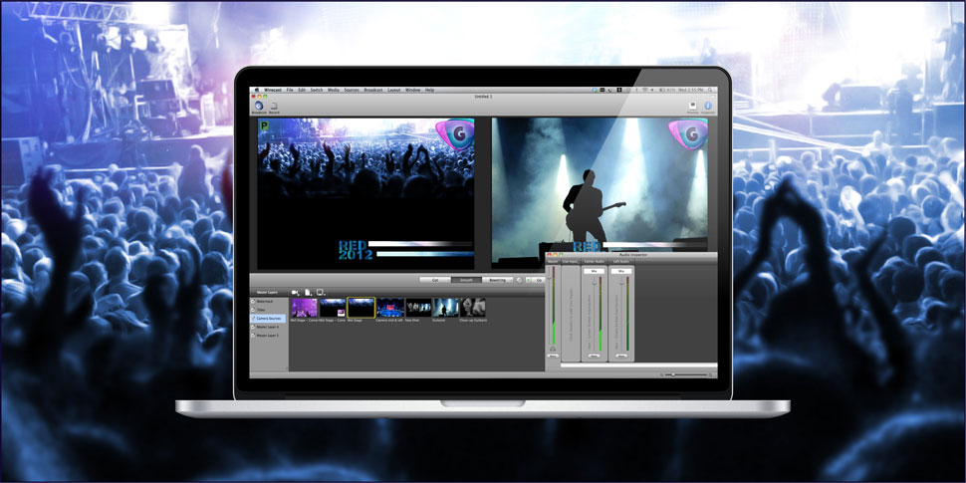The height and width of the screenshot is (483, 966).
Task: Click the add media file icon
Action: (x=309, y=292)
